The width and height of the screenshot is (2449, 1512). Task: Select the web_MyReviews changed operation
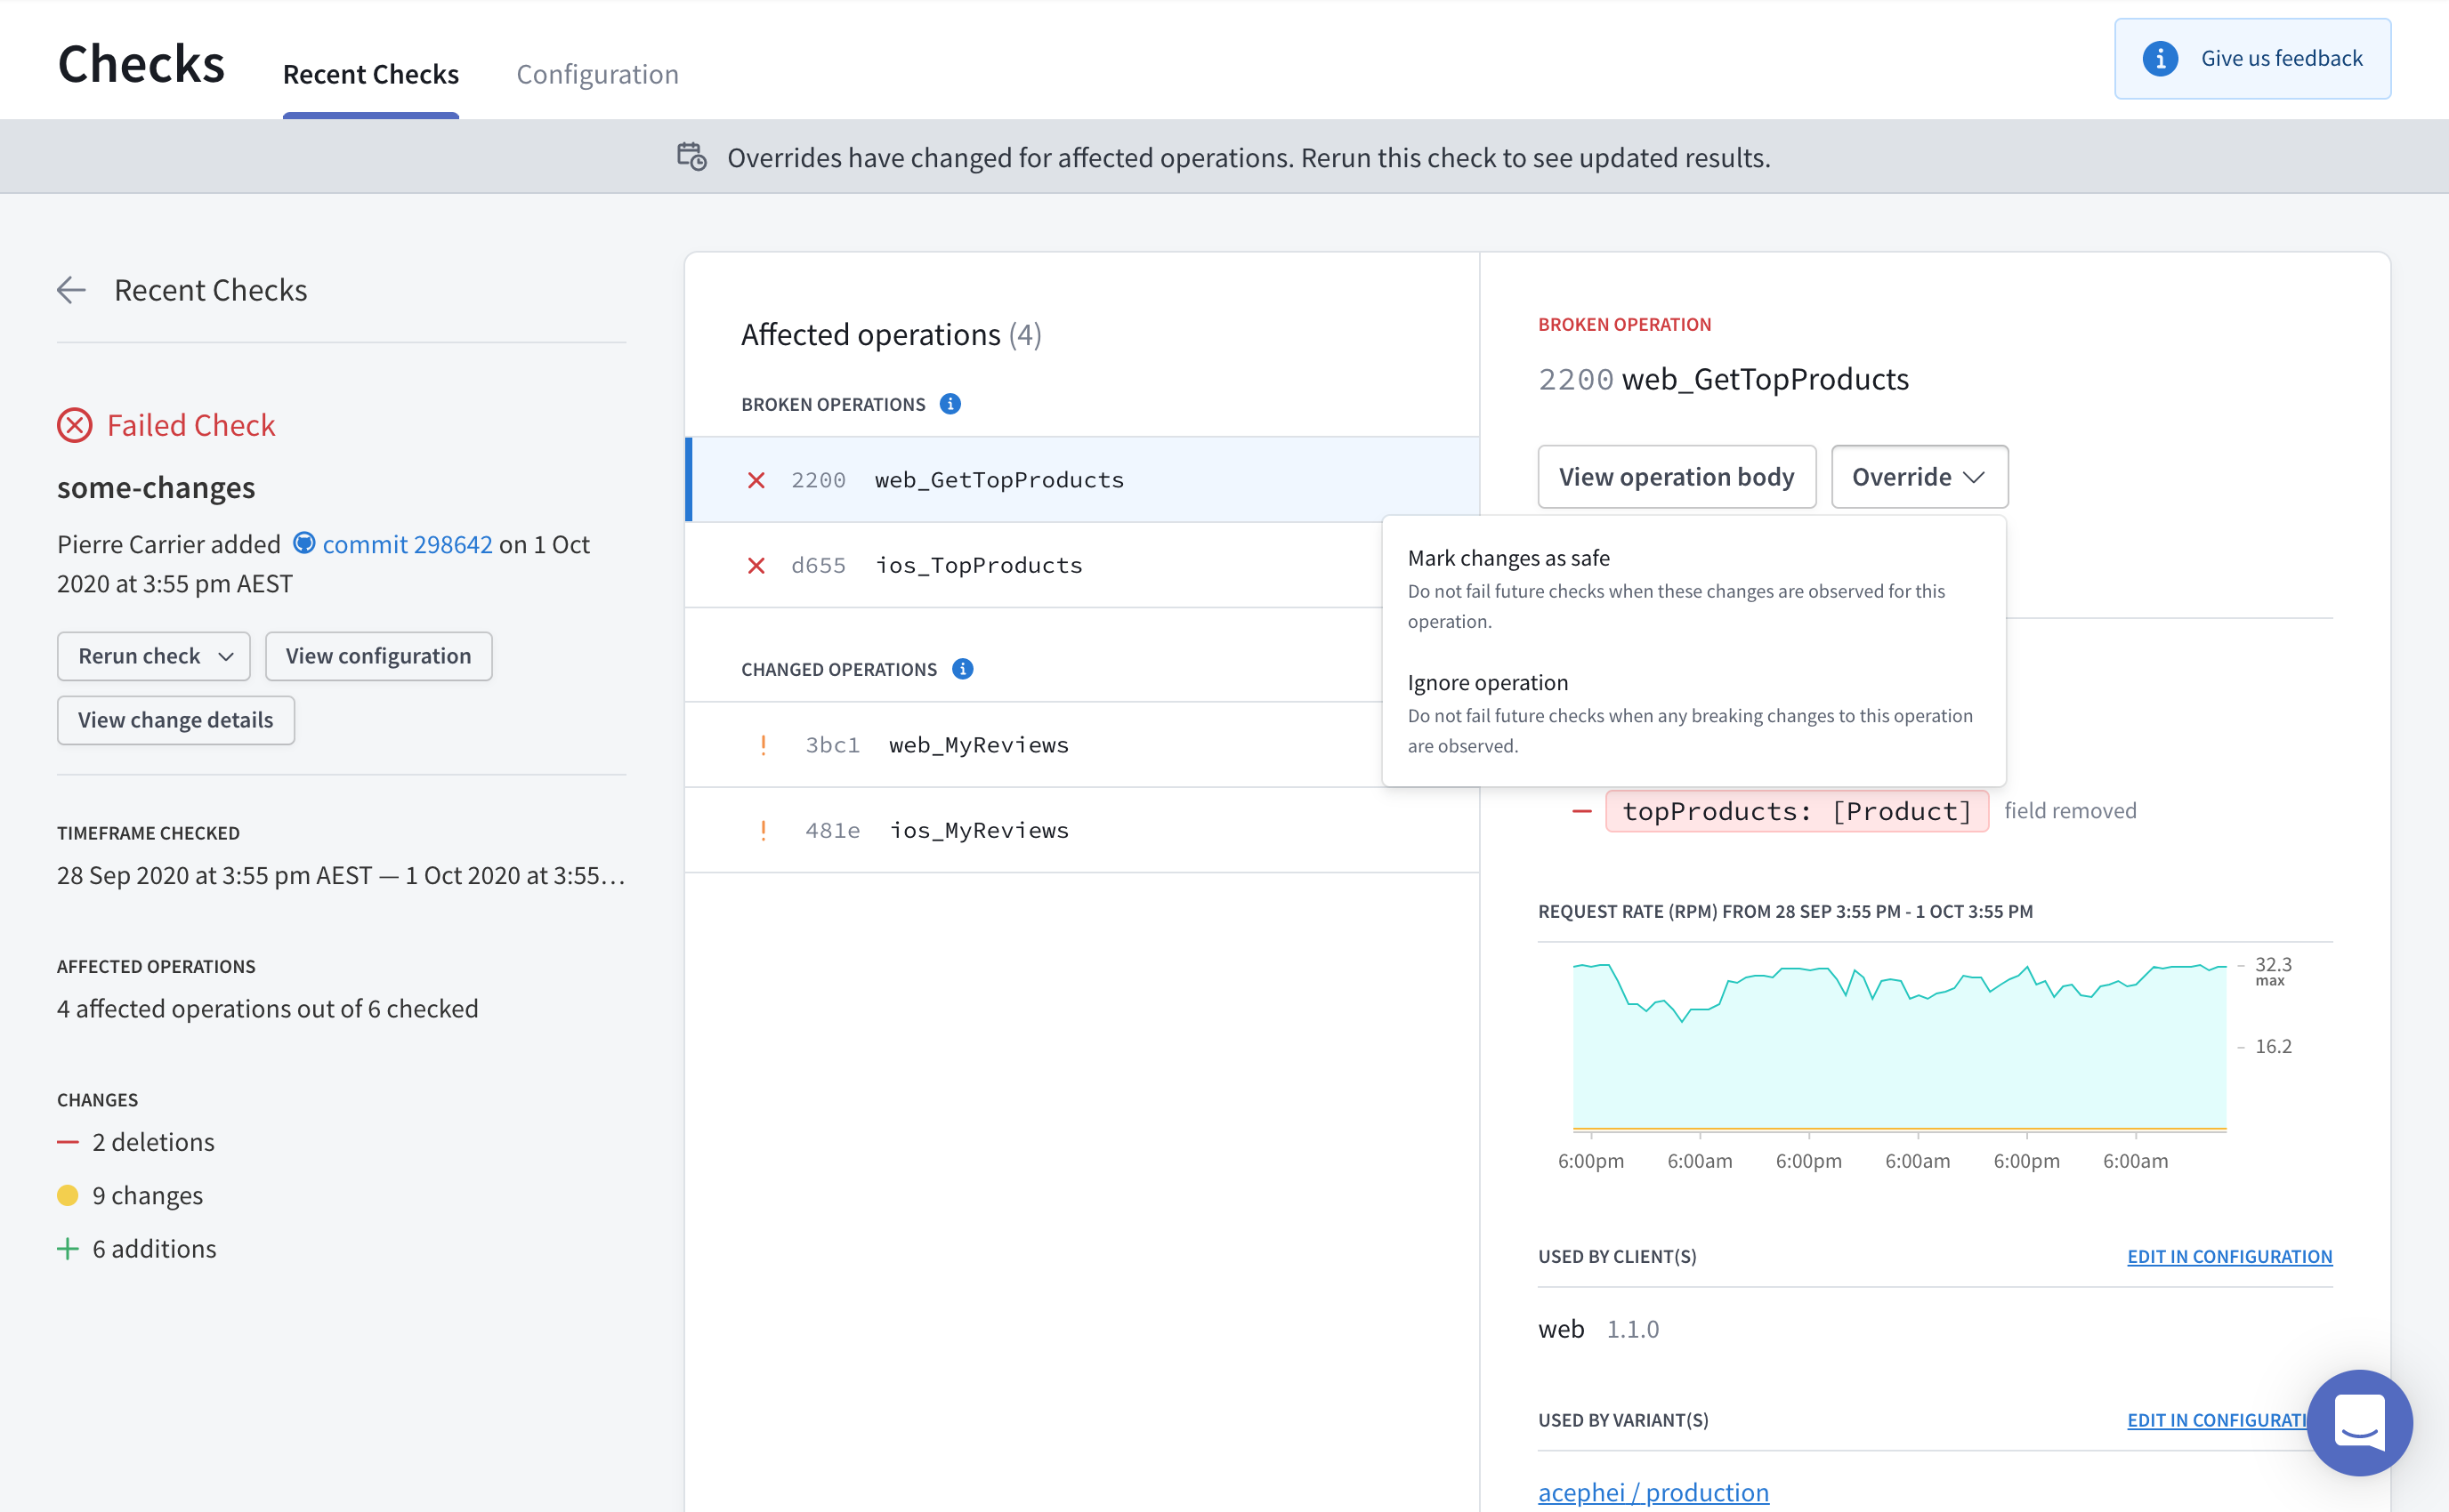pyautogui.click(x=977, y=745)
